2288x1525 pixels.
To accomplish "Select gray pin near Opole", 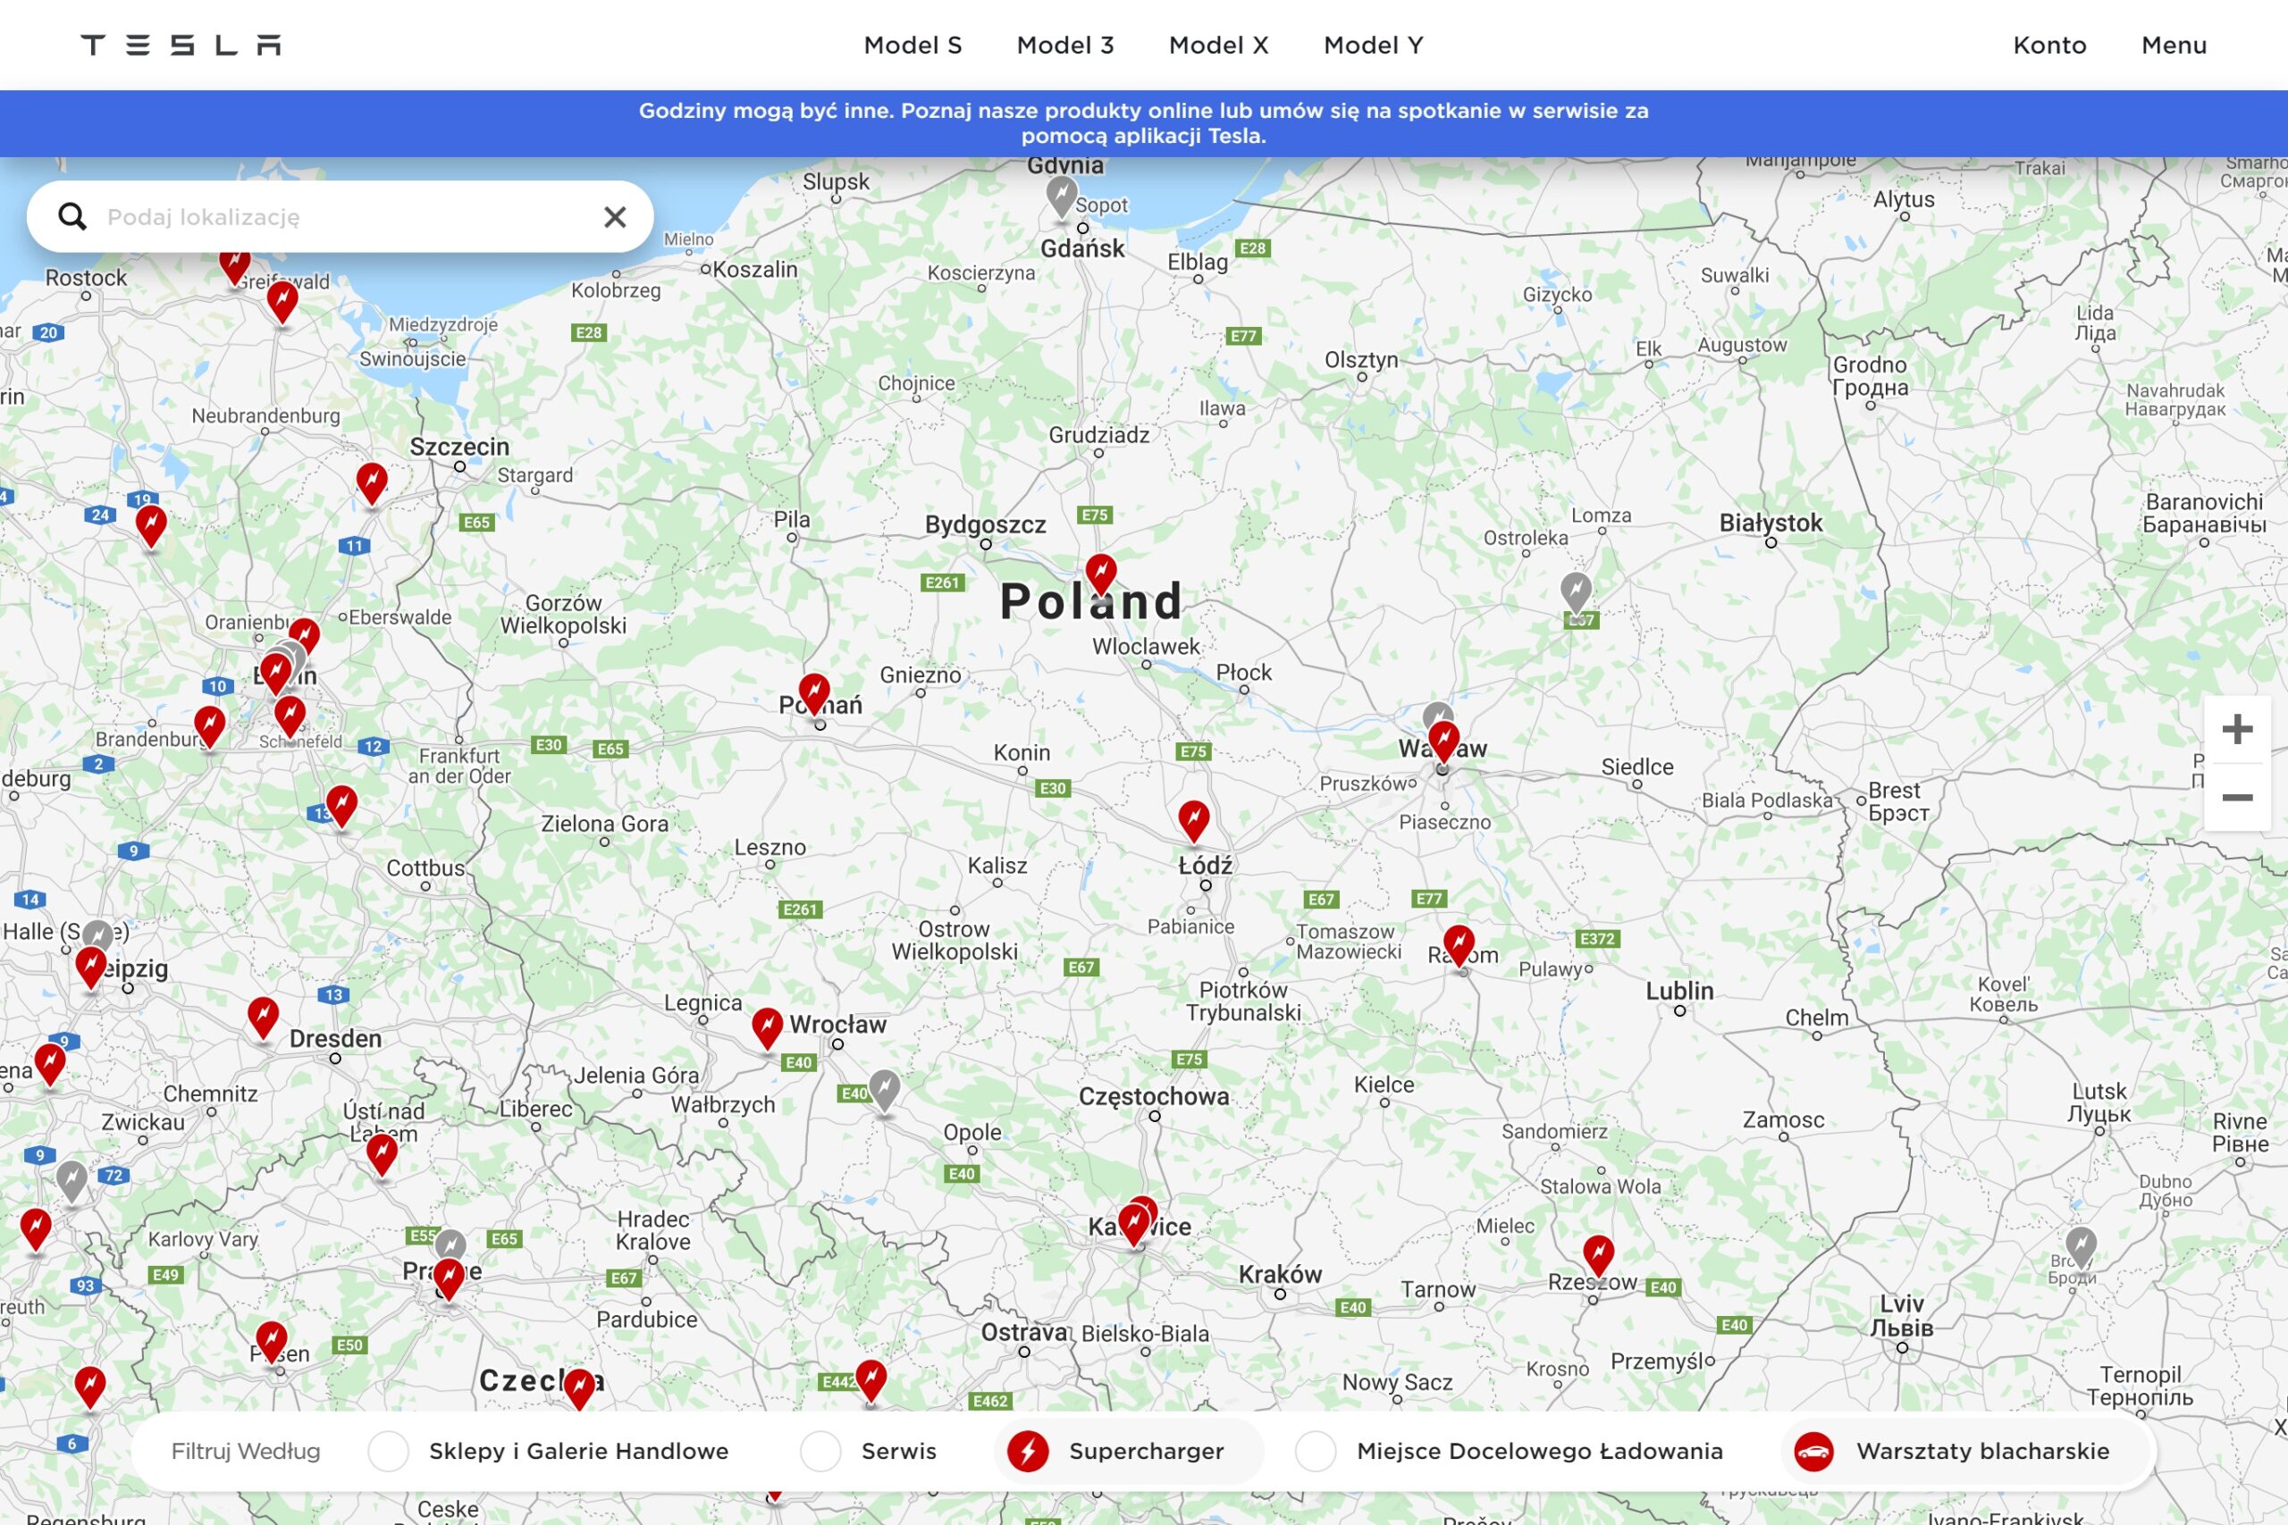I will (883, 1088).
